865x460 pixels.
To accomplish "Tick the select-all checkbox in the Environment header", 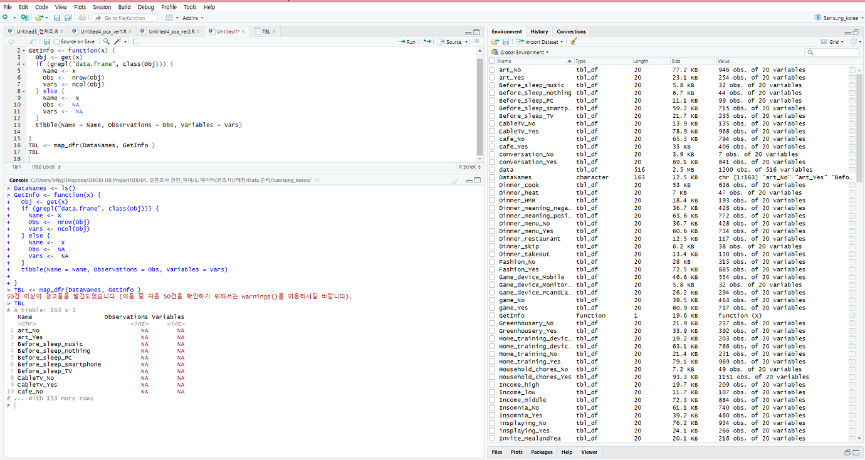I will 492,61.
